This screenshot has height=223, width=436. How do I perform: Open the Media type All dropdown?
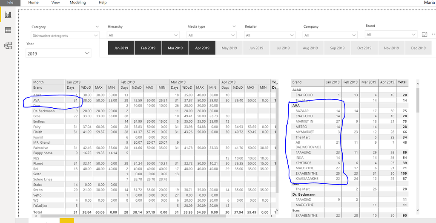click(x=212, y=35)
